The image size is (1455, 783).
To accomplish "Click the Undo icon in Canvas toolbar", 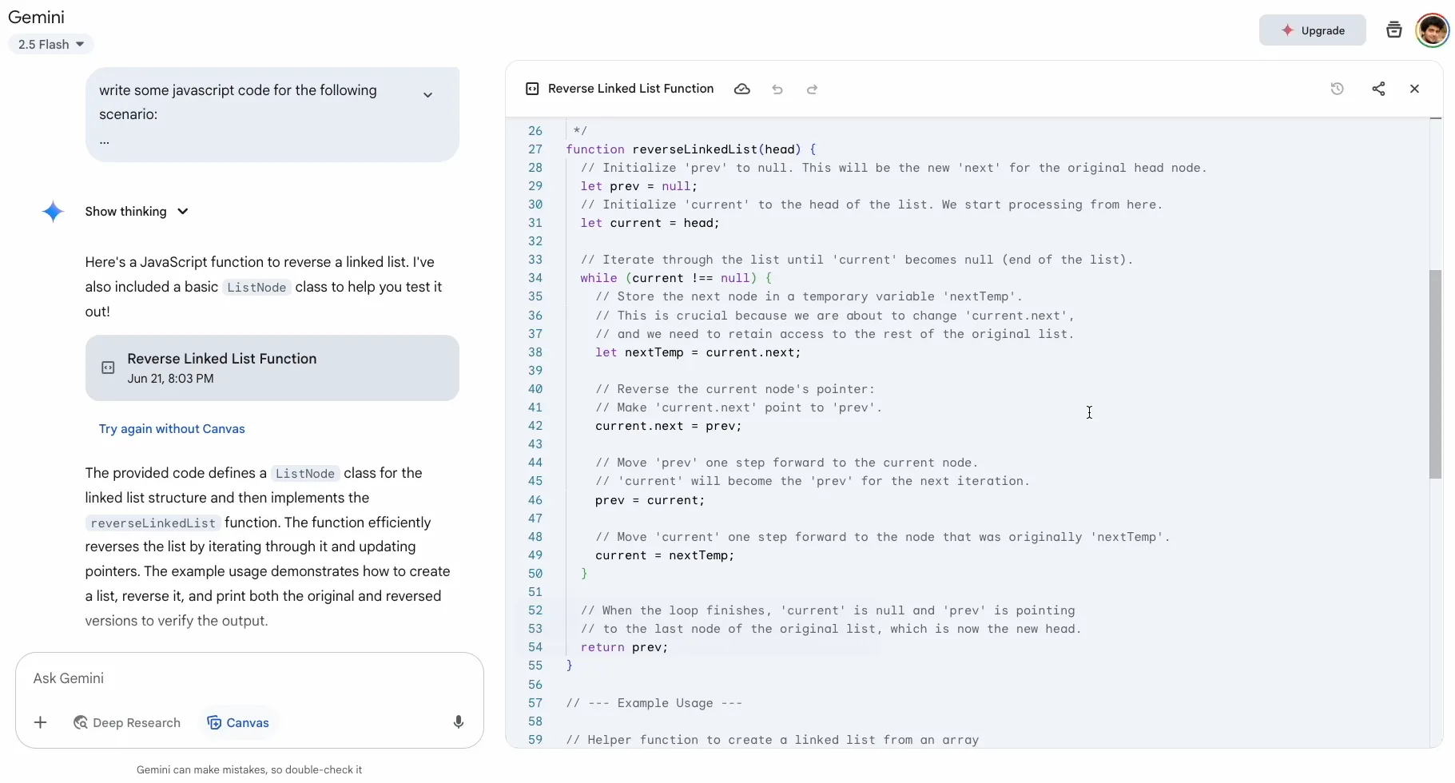I will tap(778, 89).
